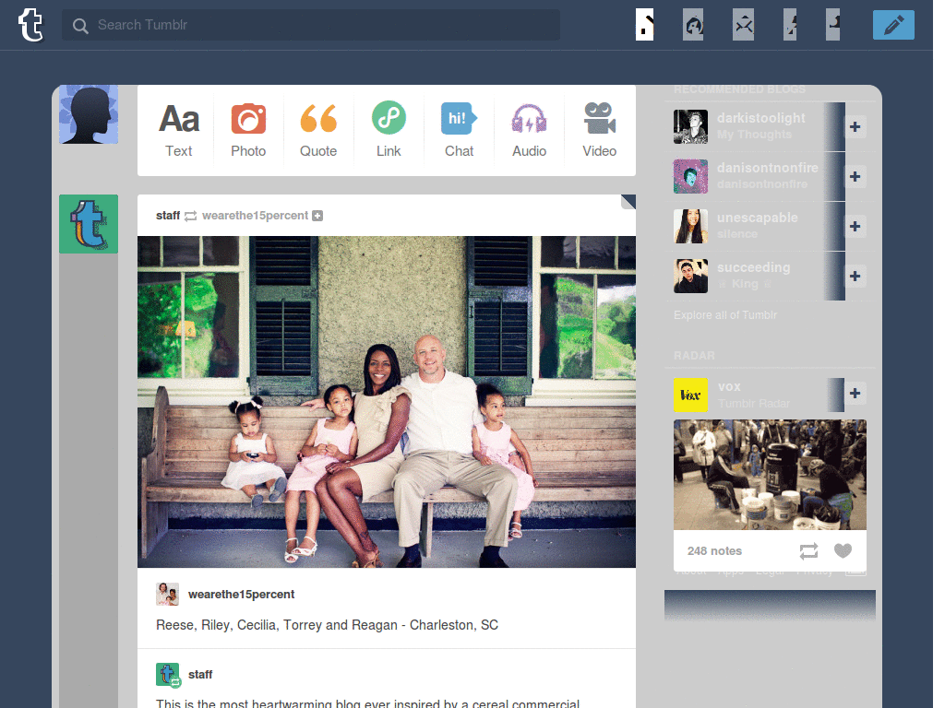Open the darkistoolight blog avatar
945x708 pixels.
point(690,127)
